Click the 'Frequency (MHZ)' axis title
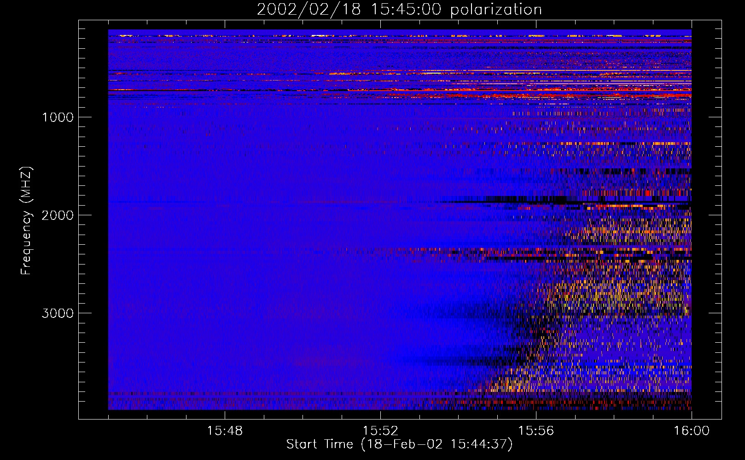This screenshot has width=745, height=460. coord(26,221)
